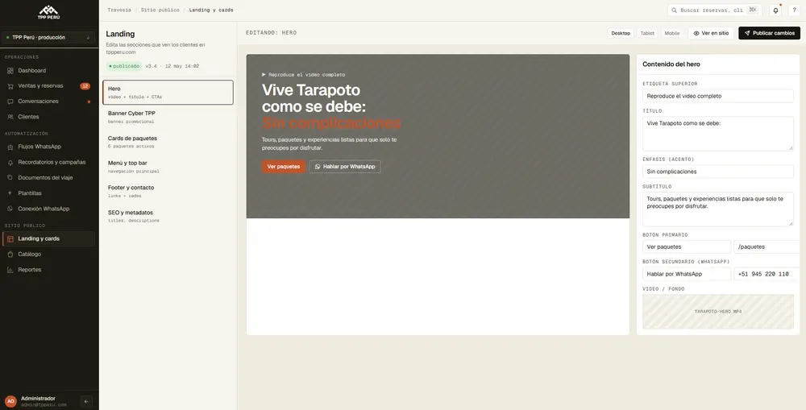Image resolution: width=806 pixels, height=410 pixels.
Task: Click the Subtítulo textarea
Action: click(x=717, y=209)
